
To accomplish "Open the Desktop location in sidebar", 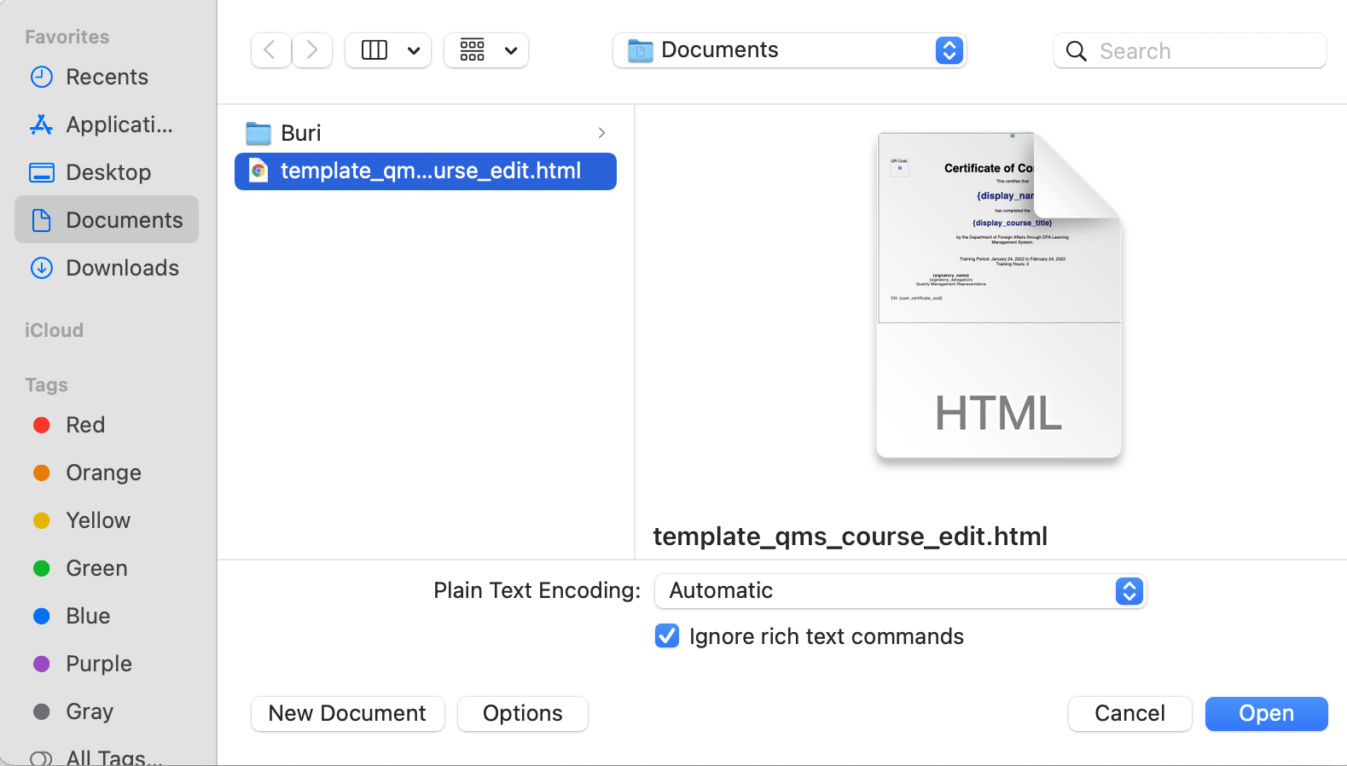I will (108, 172).
